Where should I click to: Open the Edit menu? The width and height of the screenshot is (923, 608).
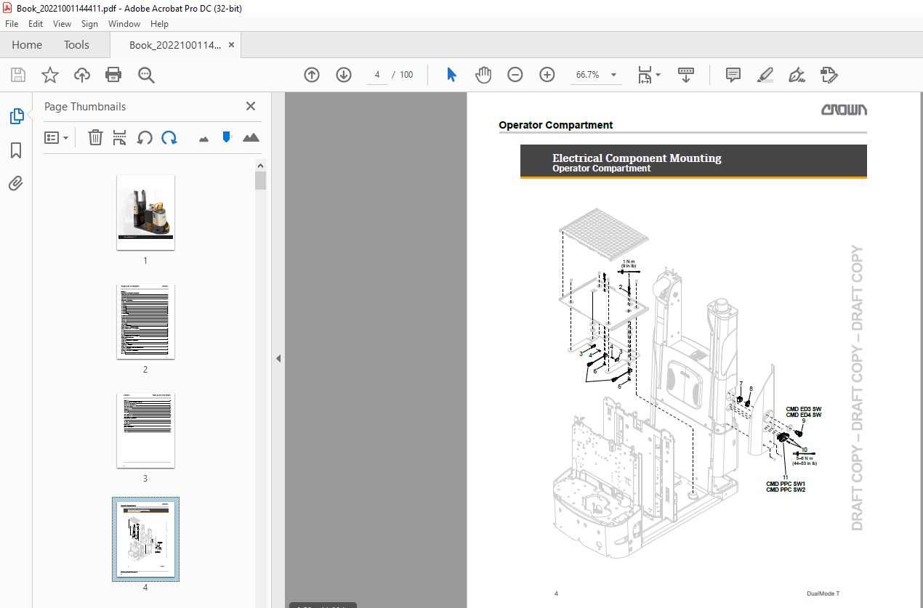36,24
